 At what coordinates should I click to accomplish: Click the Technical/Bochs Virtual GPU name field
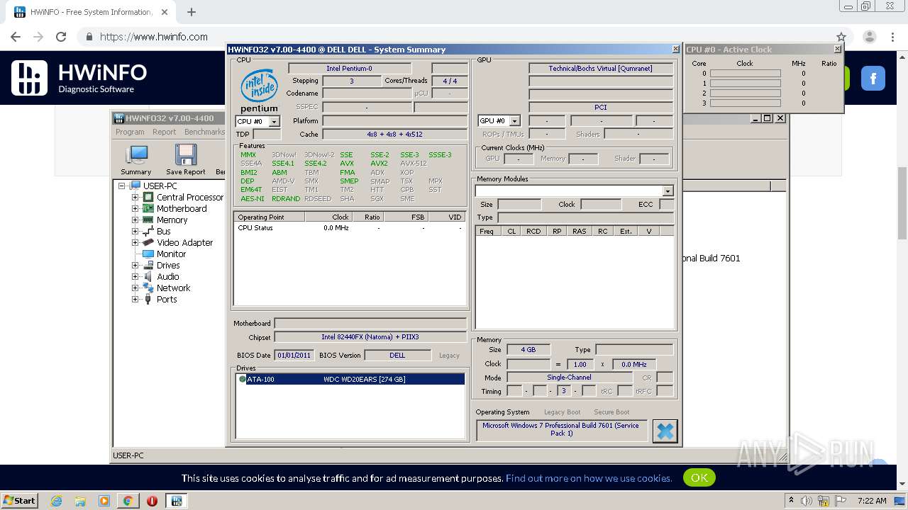click(600, 69)
